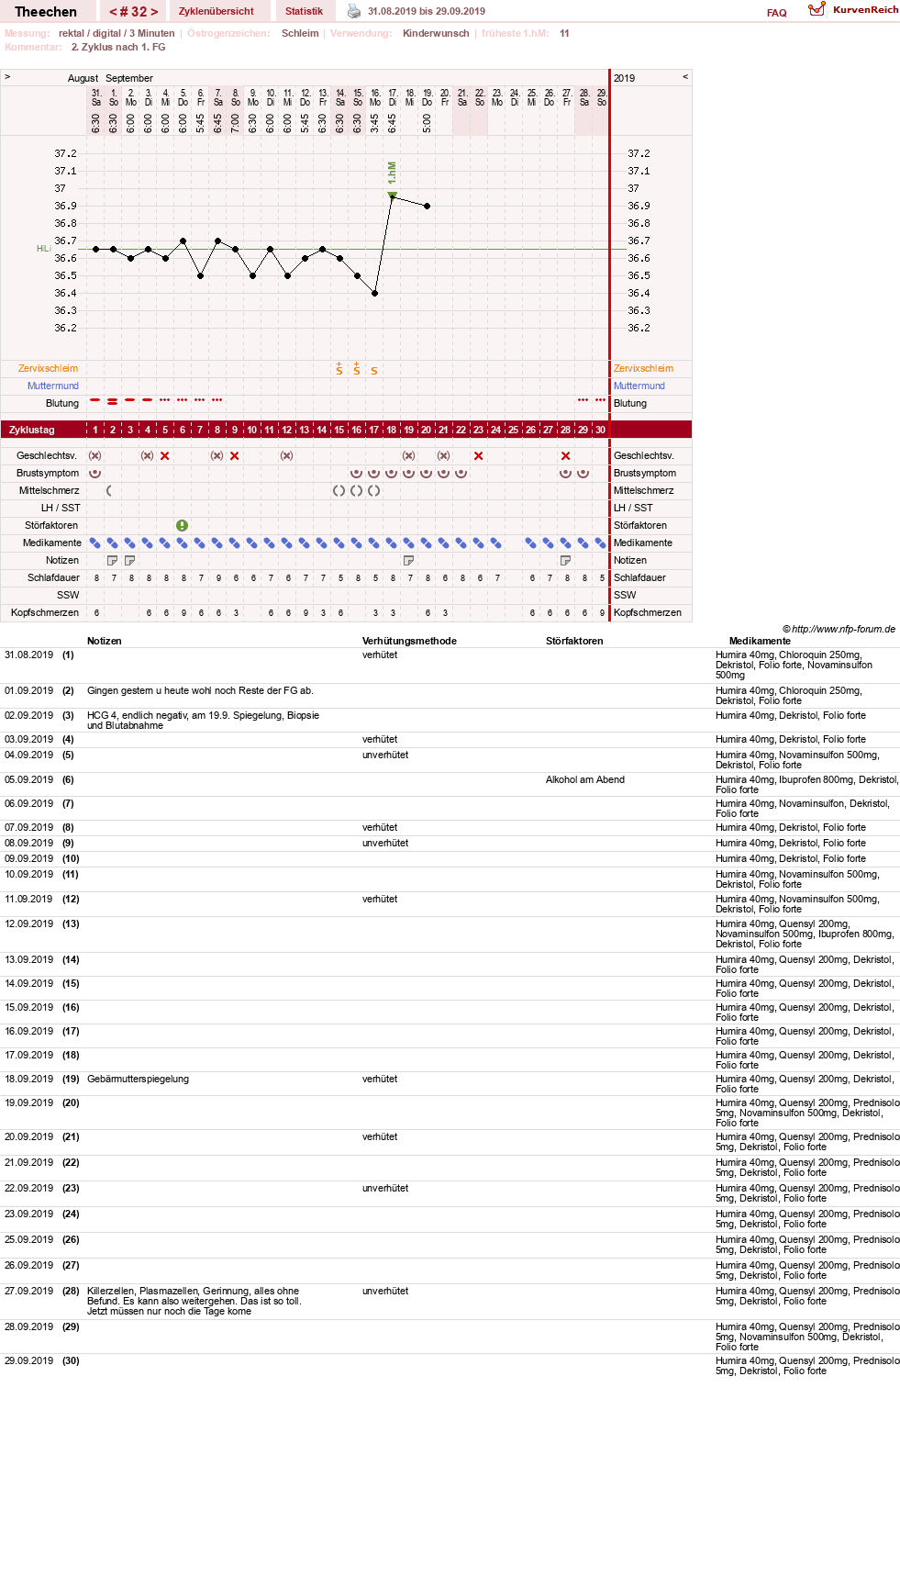Viewport: 900px width, 1578px height.
Task: Click the Notizen column header in the table
Action: (105, 641)
